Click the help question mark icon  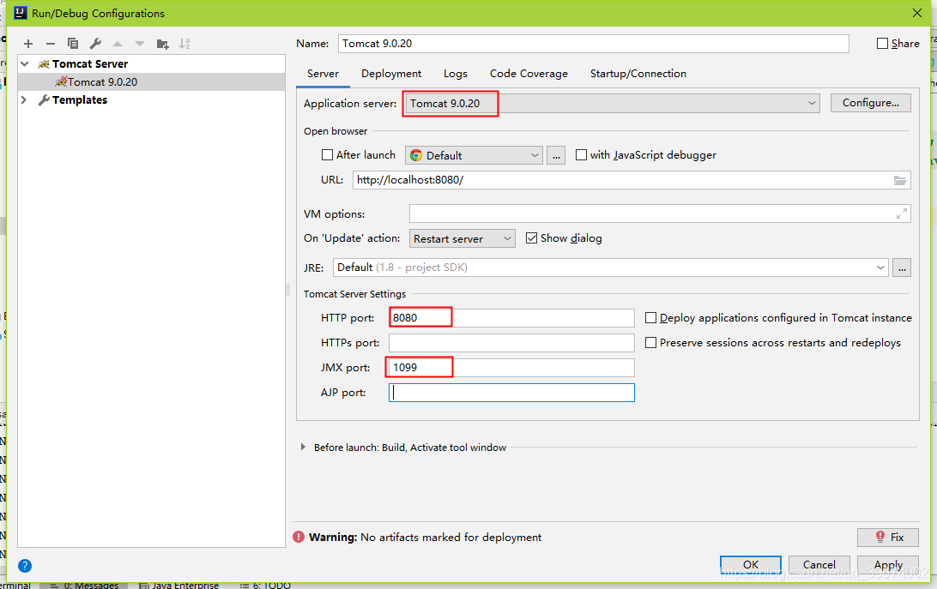25,566
